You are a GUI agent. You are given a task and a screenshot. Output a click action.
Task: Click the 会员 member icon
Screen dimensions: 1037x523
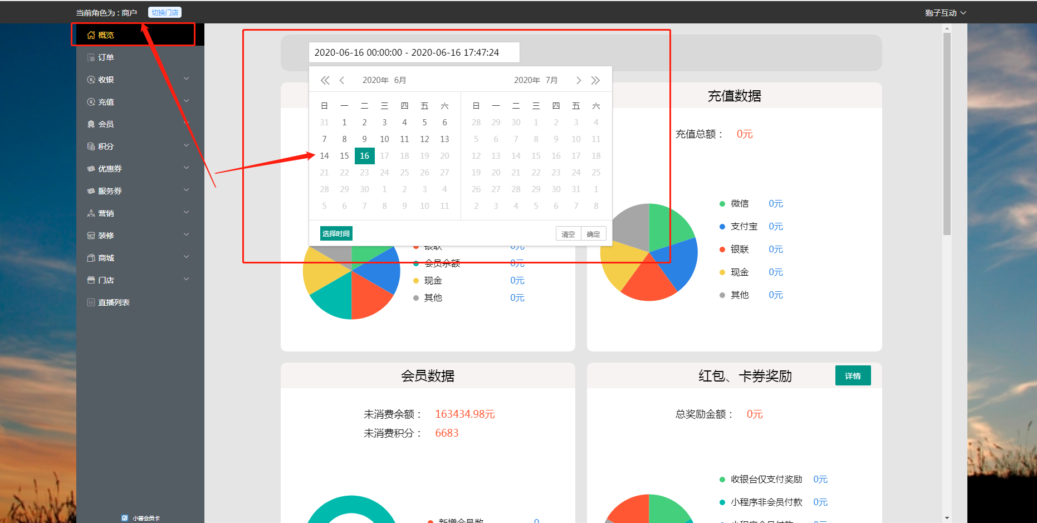[91, 124]
